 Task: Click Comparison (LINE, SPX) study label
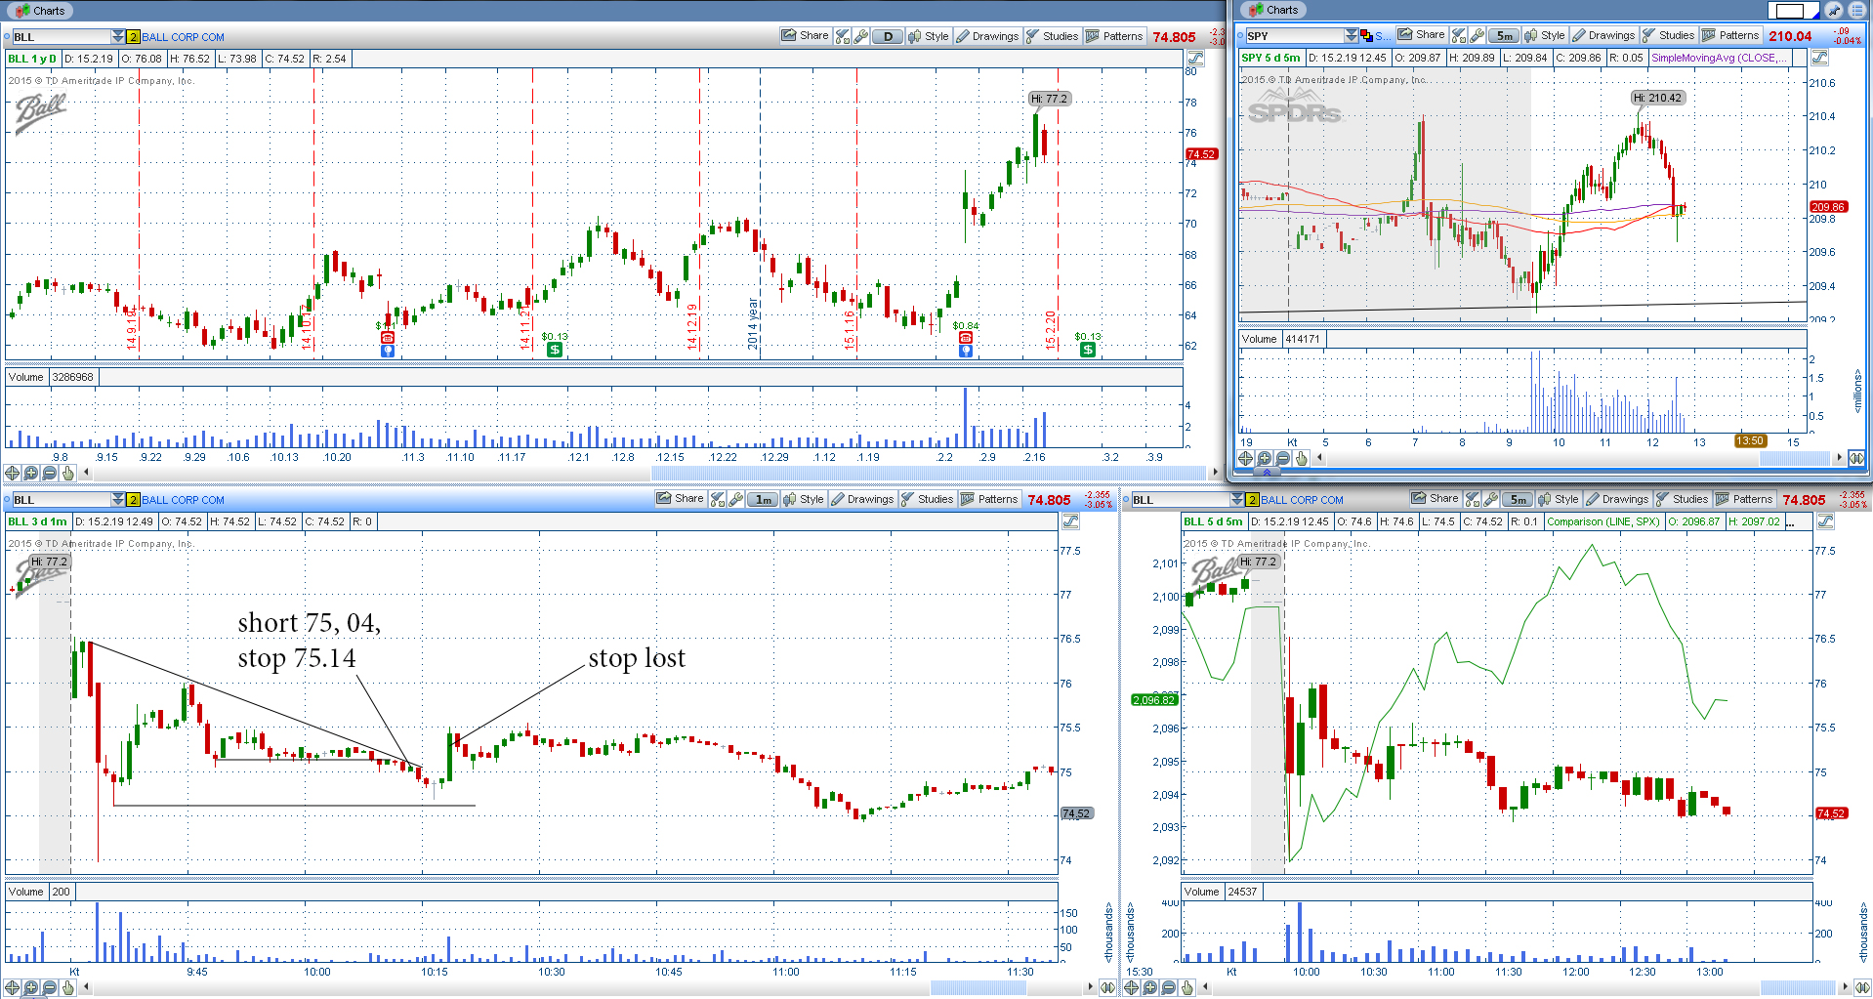click(1603, 521)
